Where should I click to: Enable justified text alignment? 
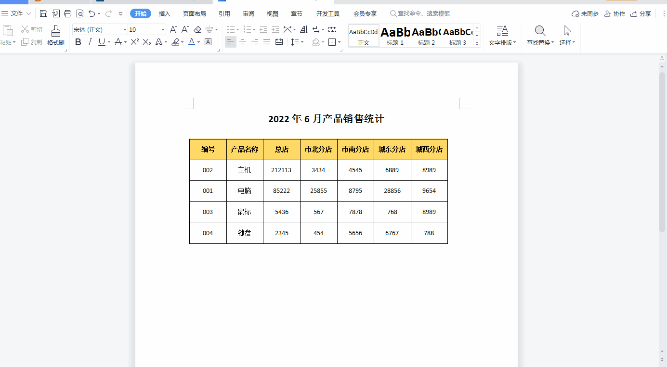tap(267, 42)
